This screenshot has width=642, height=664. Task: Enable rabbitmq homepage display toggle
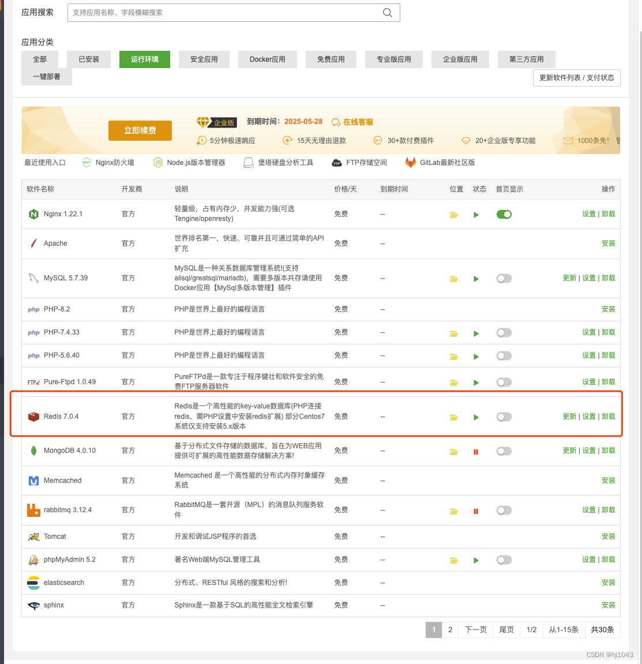(504, 511)
